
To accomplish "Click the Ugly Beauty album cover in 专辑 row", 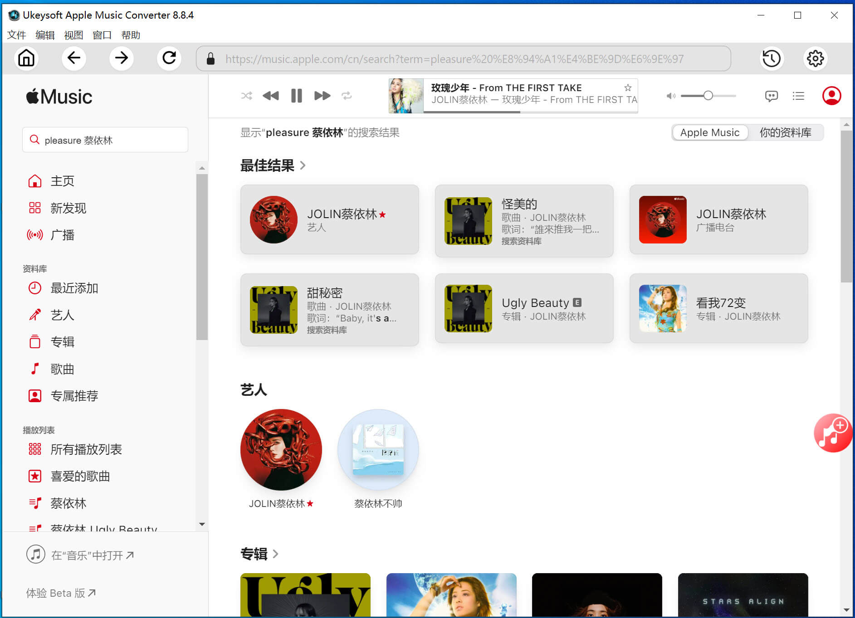I will (305, 595).
